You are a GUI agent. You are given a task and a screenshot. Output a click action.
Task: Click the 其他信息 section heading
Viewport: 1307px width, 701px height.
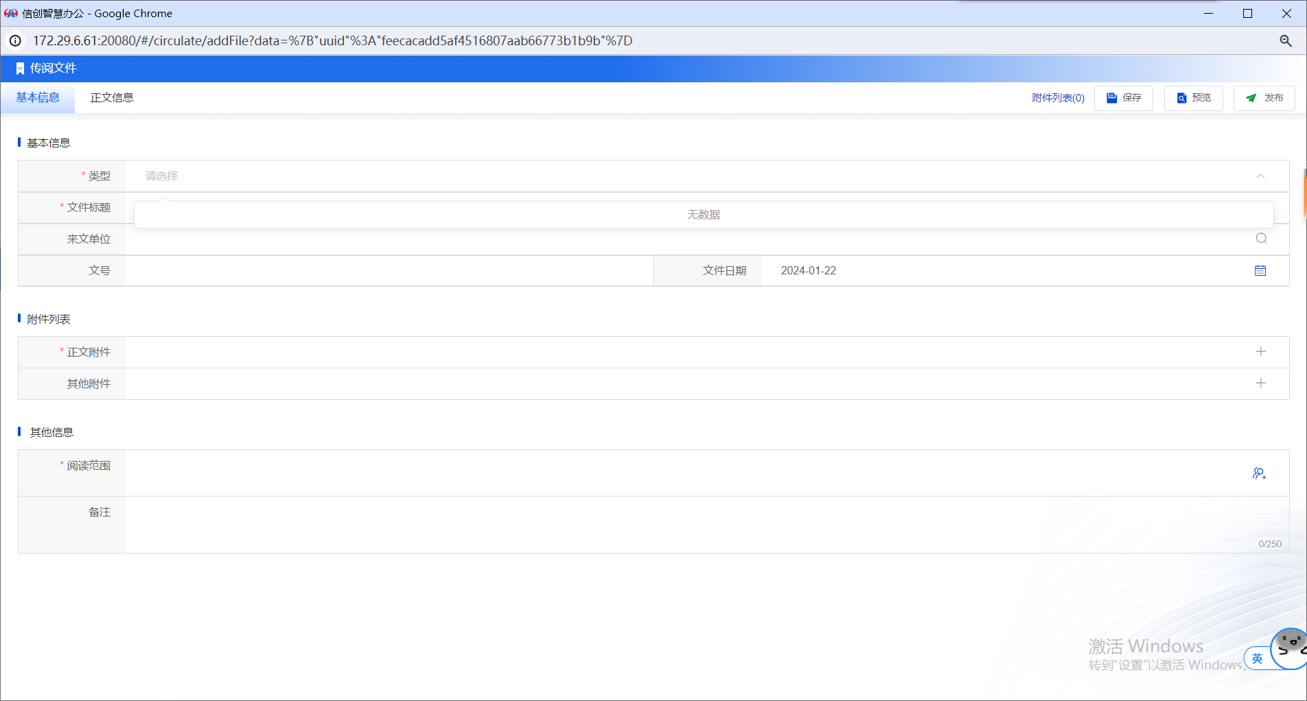coord(51,432)
